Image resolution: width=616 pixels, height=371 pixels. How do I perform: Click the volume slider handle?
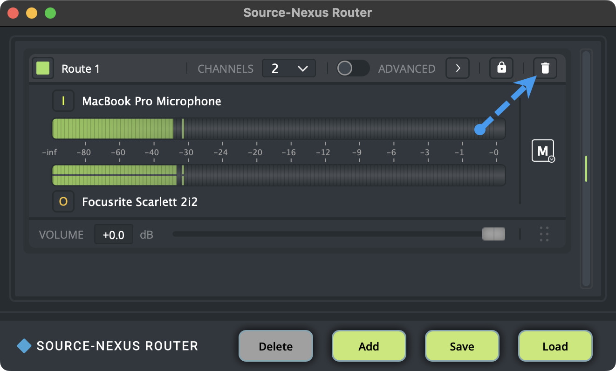point(493,234)
